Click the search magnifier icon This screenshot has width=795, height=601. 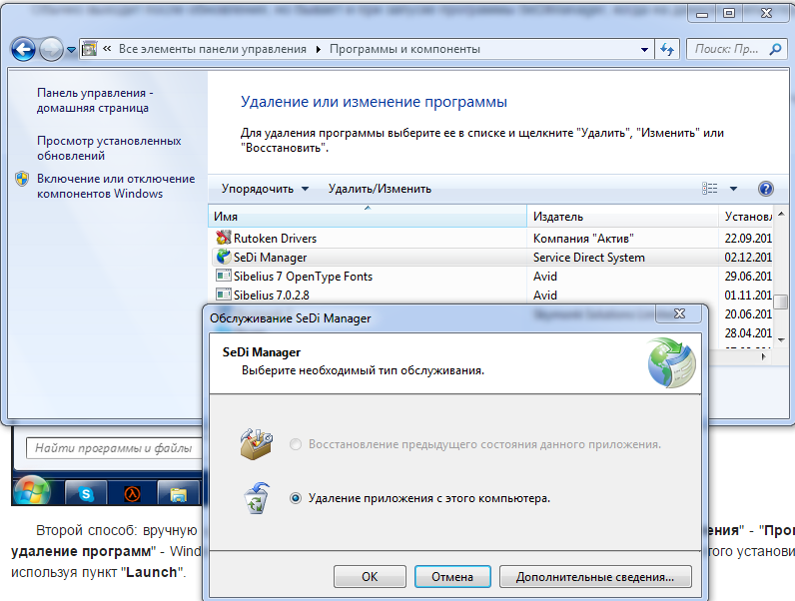pos(775,49)
